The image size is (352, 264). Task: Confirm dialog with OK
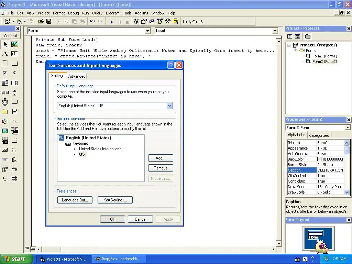(112, 219)
